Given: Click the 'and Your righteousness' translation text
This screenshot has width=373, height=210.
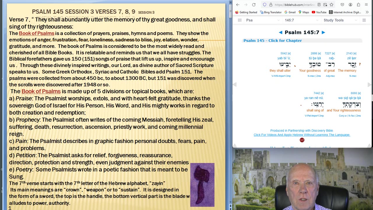Looking at the screenshot, I should pyautogui.click(x=344, y=110).
